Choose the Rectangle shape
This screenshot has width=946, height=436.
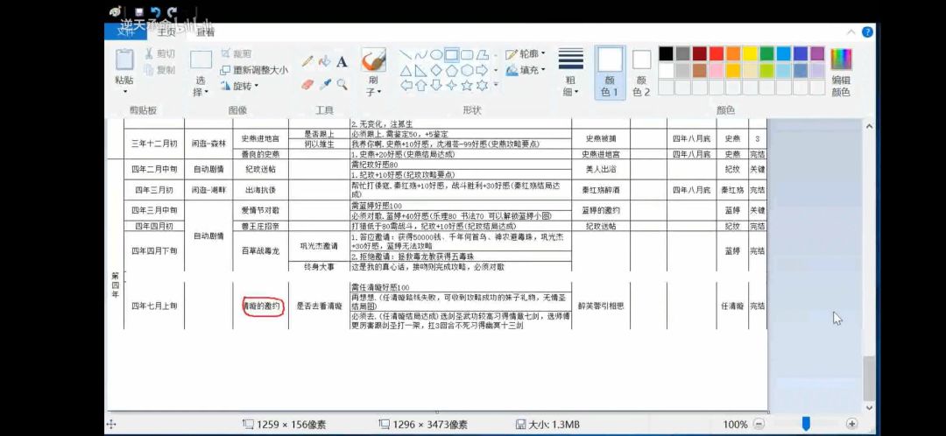[451, 55]
